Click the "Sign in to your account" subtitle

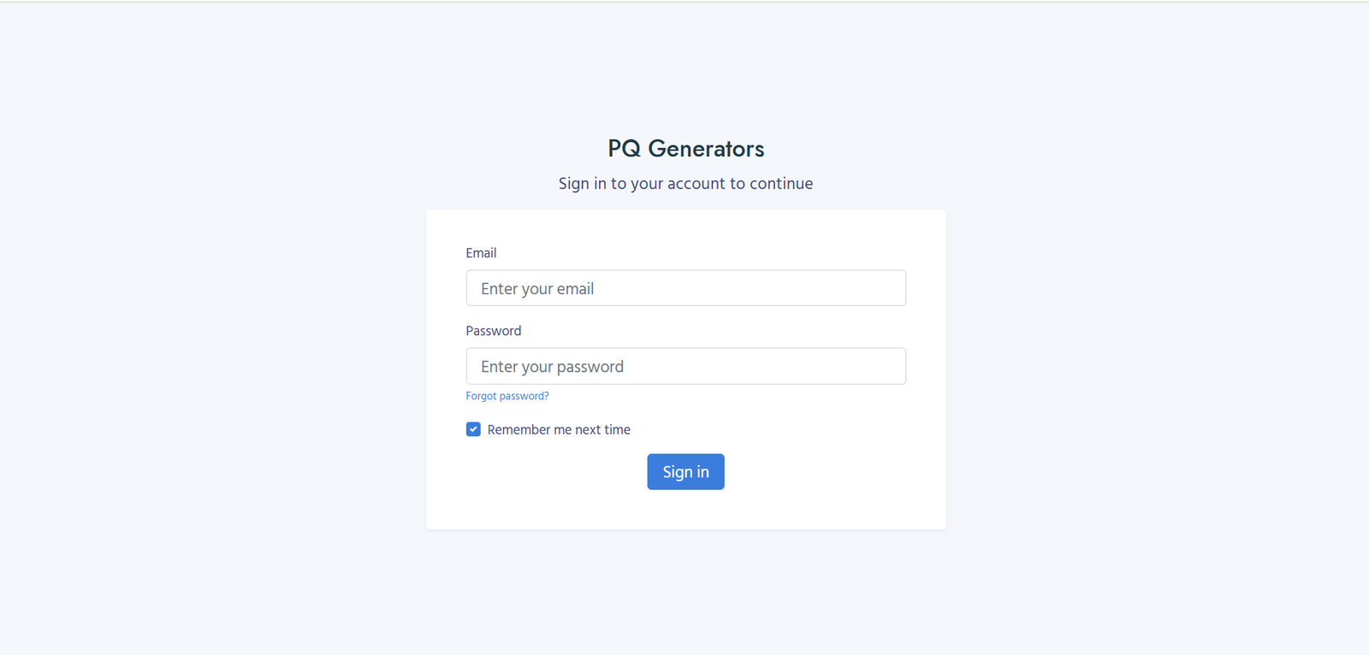click(685, 184)
